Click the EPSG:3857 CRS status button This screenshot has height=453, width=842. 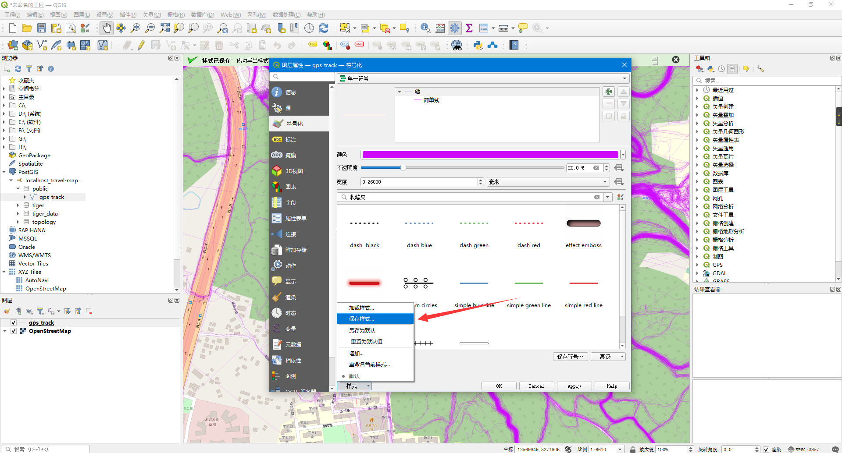tap(803, 449)
